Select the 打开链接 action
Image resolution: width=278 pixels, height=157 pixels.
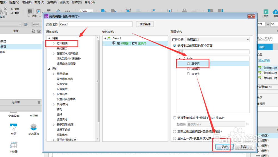coord(62,43)
